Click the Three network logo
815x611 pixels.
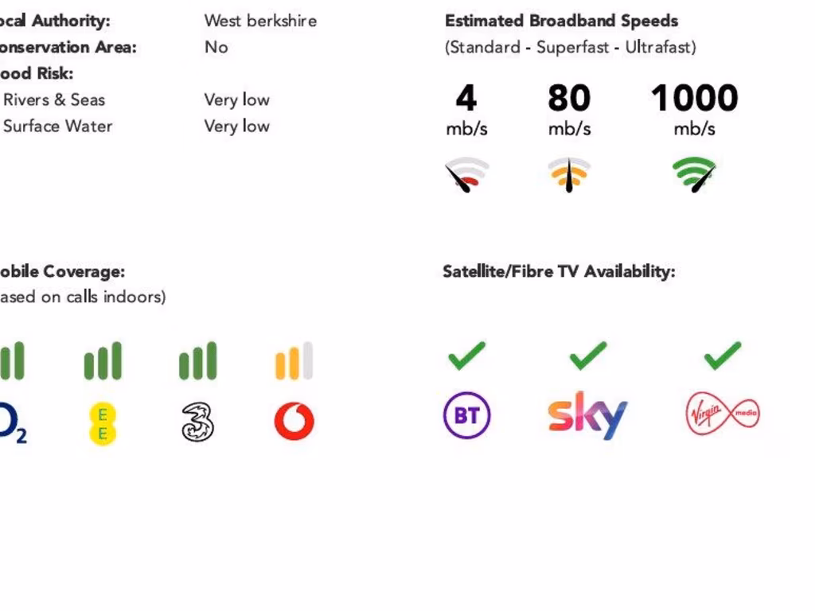[197, 422]
